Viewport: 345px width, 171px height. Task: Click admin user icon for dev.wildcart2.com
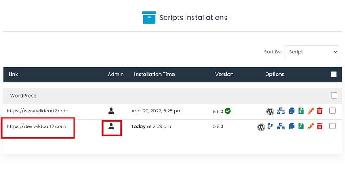click(111, 126)
